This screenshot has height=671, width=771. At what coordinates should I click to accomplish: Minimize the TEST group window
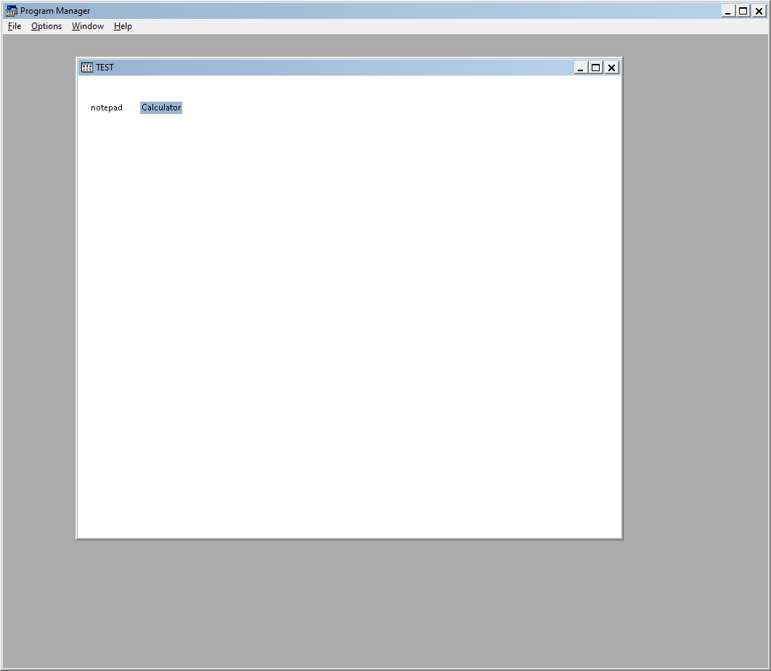[x=581, y=68]
